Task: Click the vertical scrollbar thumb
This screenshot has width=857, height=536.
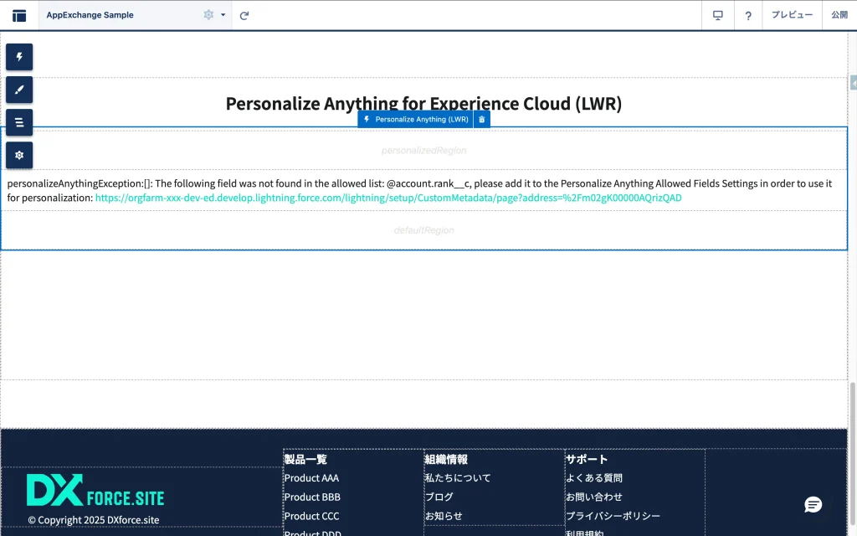Action: pos(852,405)
